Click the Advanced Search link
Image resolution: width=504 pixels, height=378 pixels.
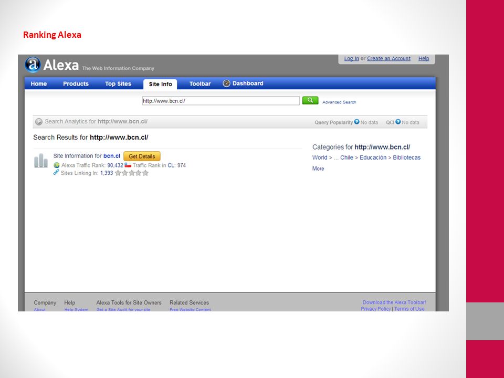[339, 102]
